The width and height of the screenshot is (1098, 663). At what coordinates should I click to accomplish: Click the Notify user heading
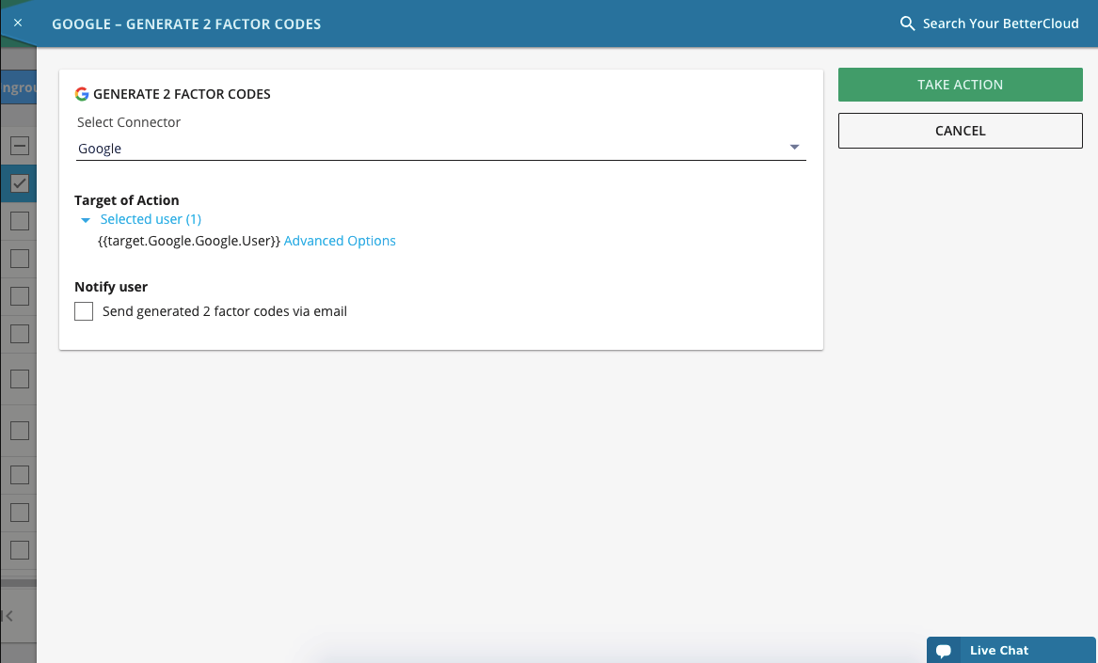111,287
